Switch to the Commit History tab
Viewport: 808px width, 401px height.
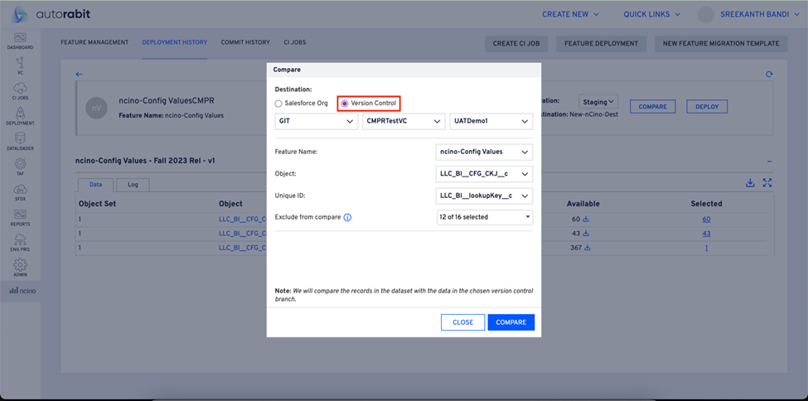point(244,42)
